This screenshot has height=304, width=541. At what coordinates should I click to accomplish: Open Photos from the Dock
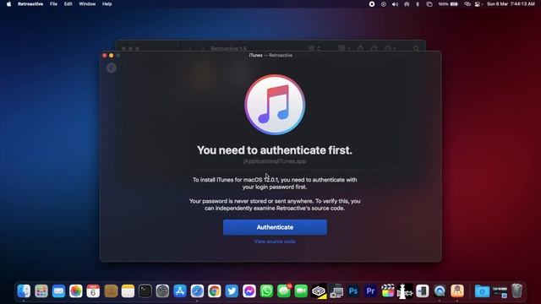76,291
